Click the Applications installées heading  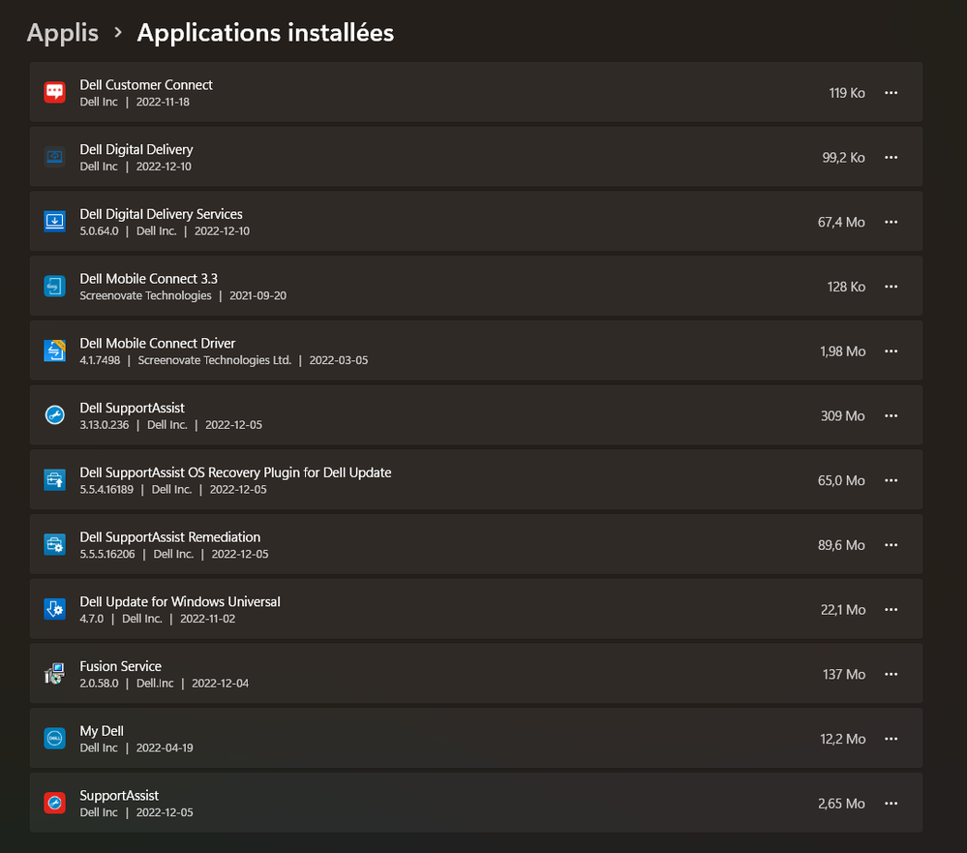(265, 33)
